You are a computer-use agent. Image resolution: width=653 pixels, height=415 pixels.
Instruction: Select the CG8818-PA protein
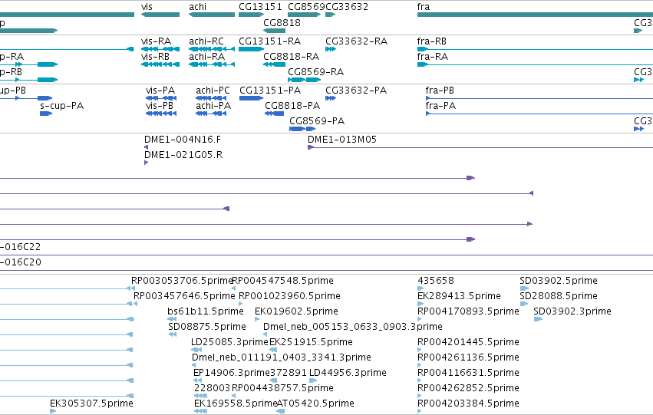[x=275, y=114]
